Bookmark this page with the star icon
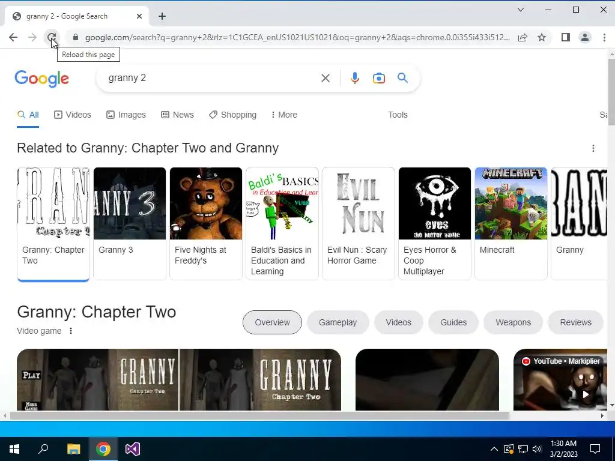This screenshot has width=615, height=461. click(x=542, y=37)
